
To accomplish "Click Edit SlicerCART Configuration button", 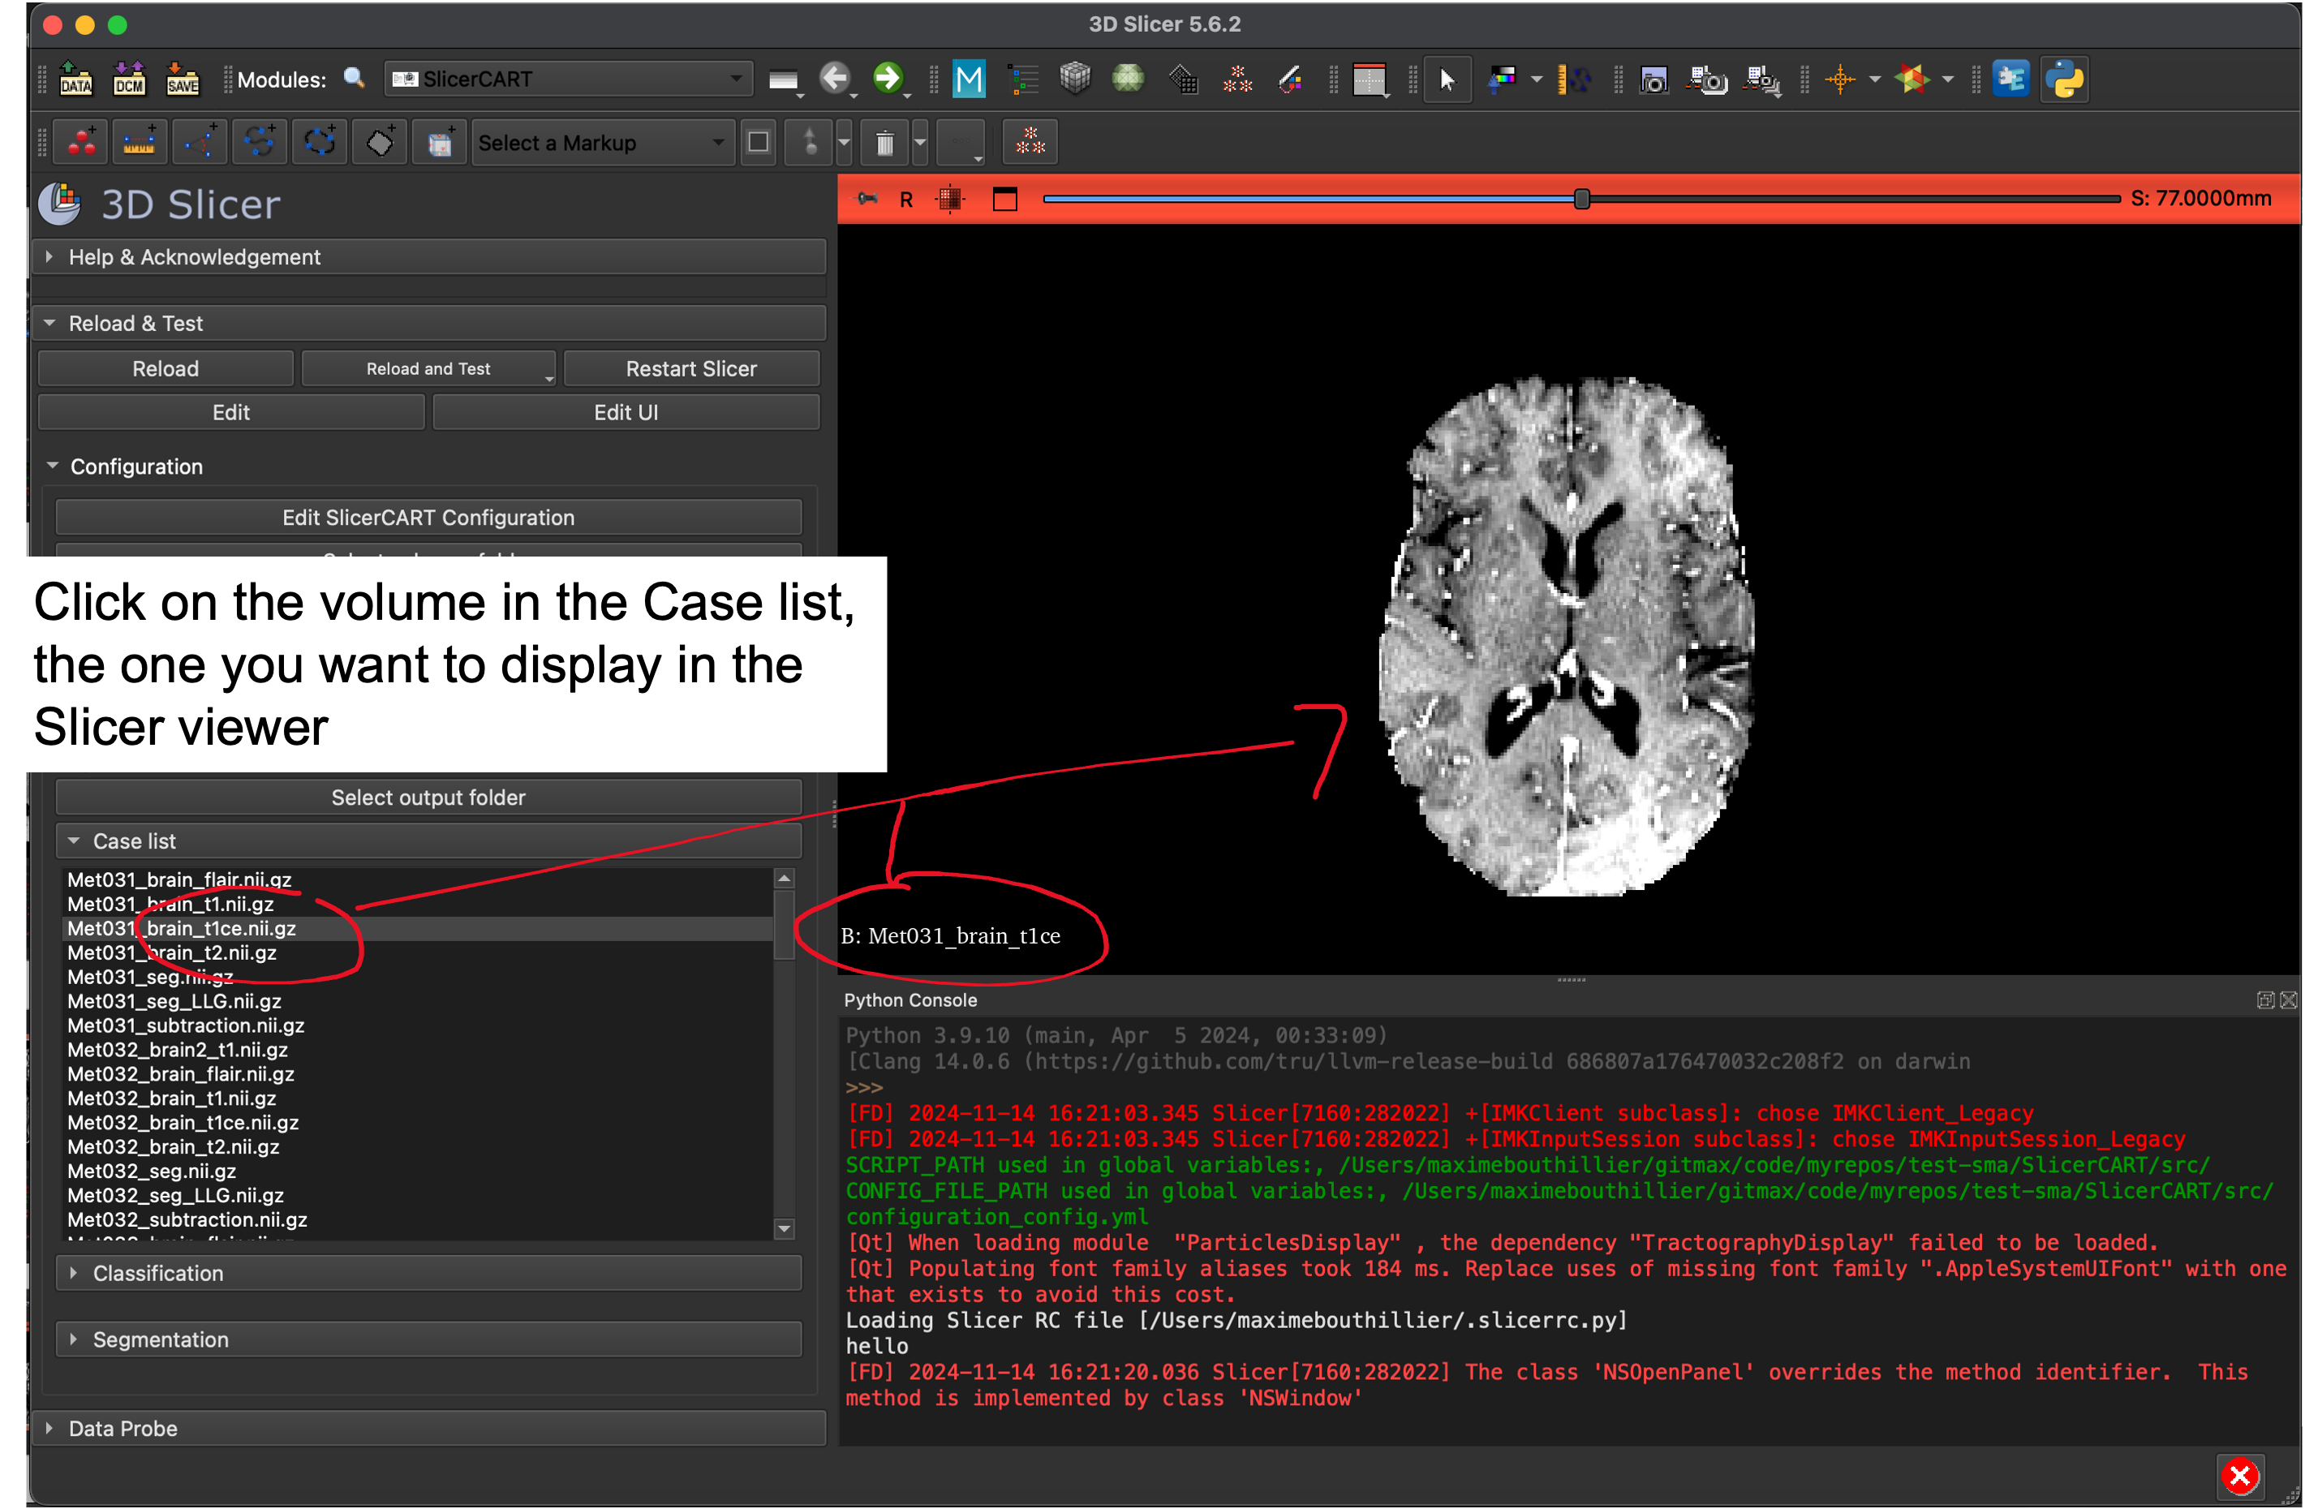I will 428,518.
